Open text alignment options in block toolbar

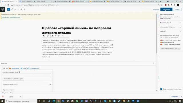(x=48, y=36)
